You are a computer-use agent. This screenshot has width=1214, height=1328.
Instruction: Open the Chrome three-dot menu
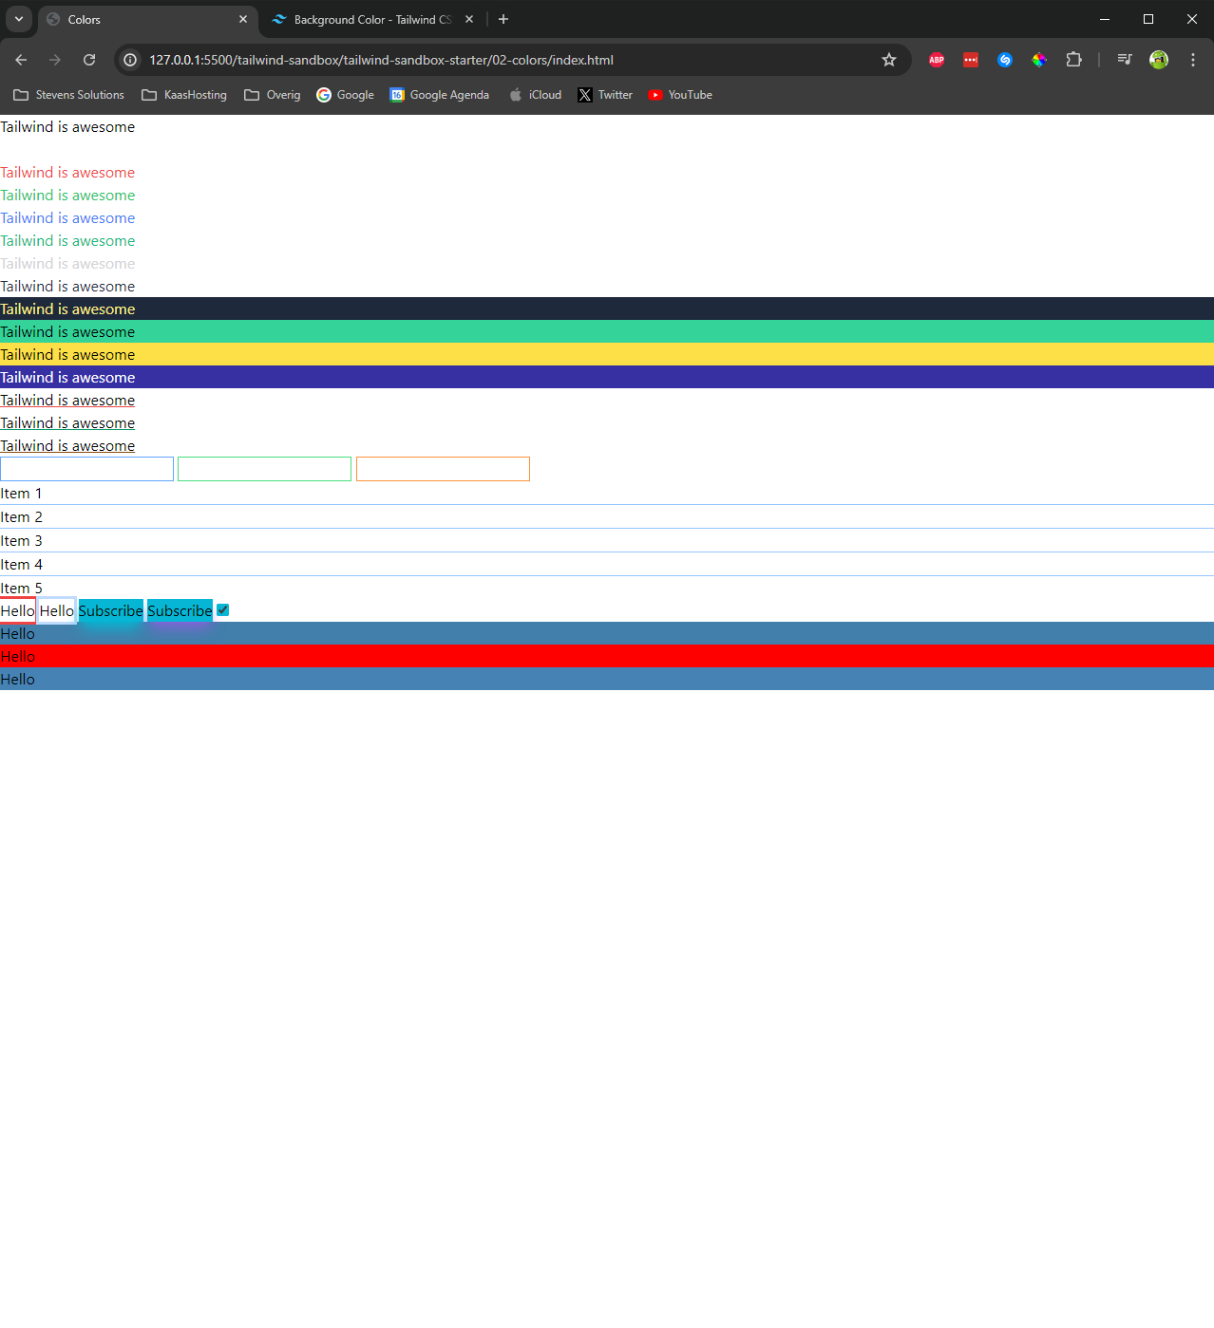pos(1193,60)
